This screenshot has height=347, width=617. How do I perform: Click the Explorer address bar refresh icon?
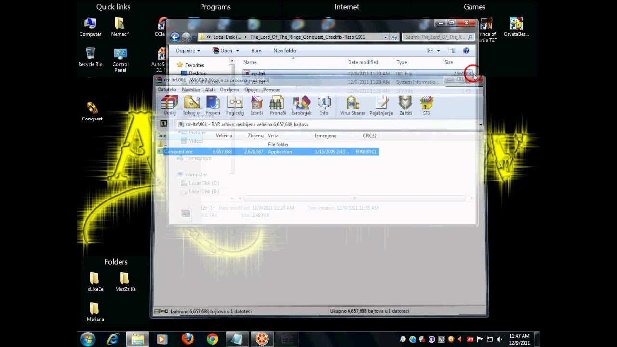(394, 37)
